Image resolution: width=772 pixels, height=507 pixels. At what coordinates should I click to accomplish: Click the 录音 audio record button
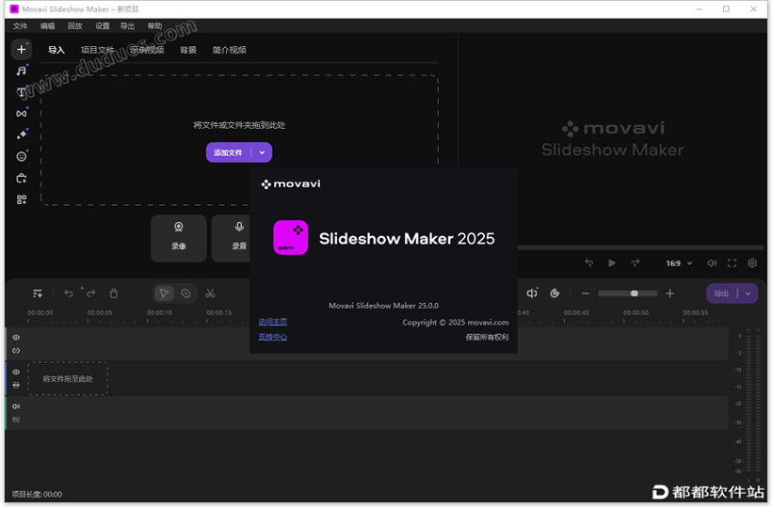click(x=232, y=238)
